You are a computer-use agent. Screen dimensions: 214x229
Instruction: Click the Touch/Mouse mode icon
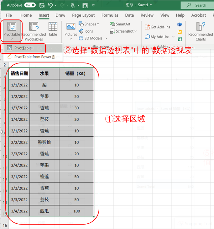pyautogui.click(x=73, y=6)
